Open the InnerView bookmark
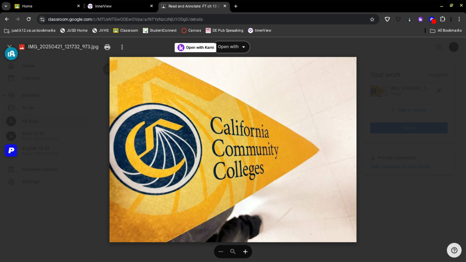 pos(260,31)
